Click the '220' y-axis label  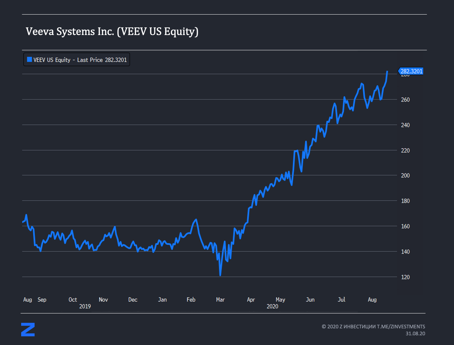point(405,150)
